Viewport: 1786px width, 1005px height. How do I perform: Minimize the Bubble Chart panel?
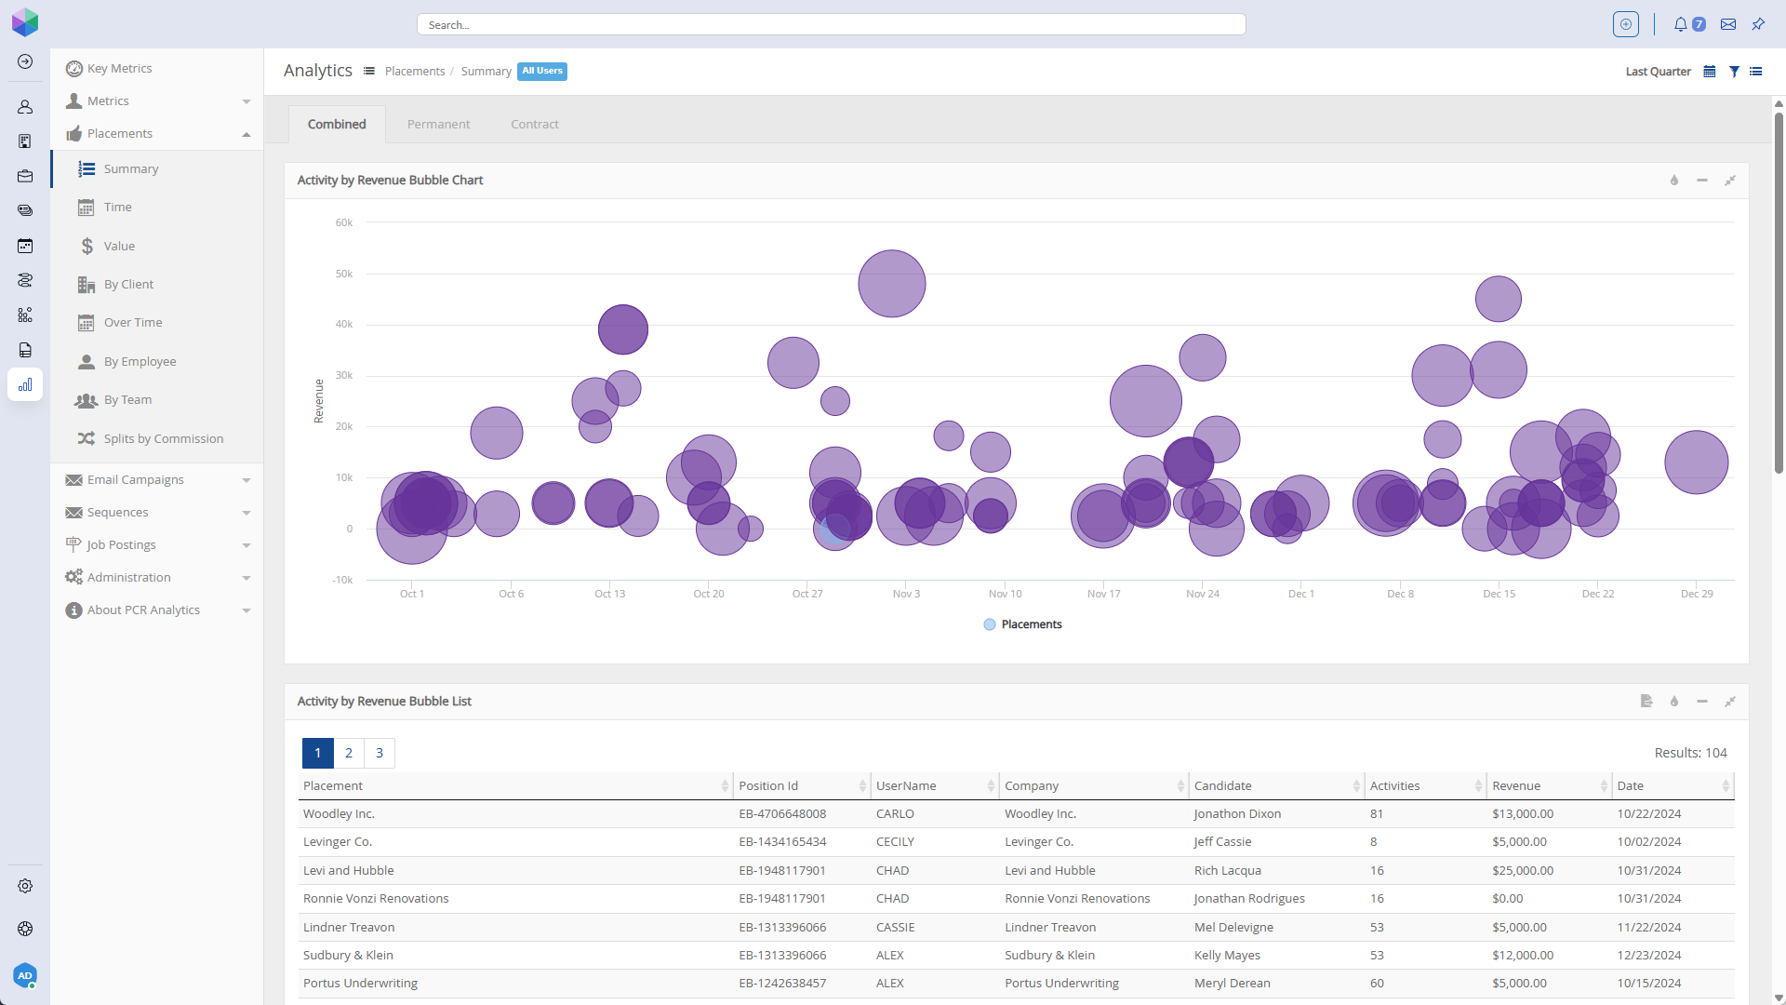point(1702,181)
